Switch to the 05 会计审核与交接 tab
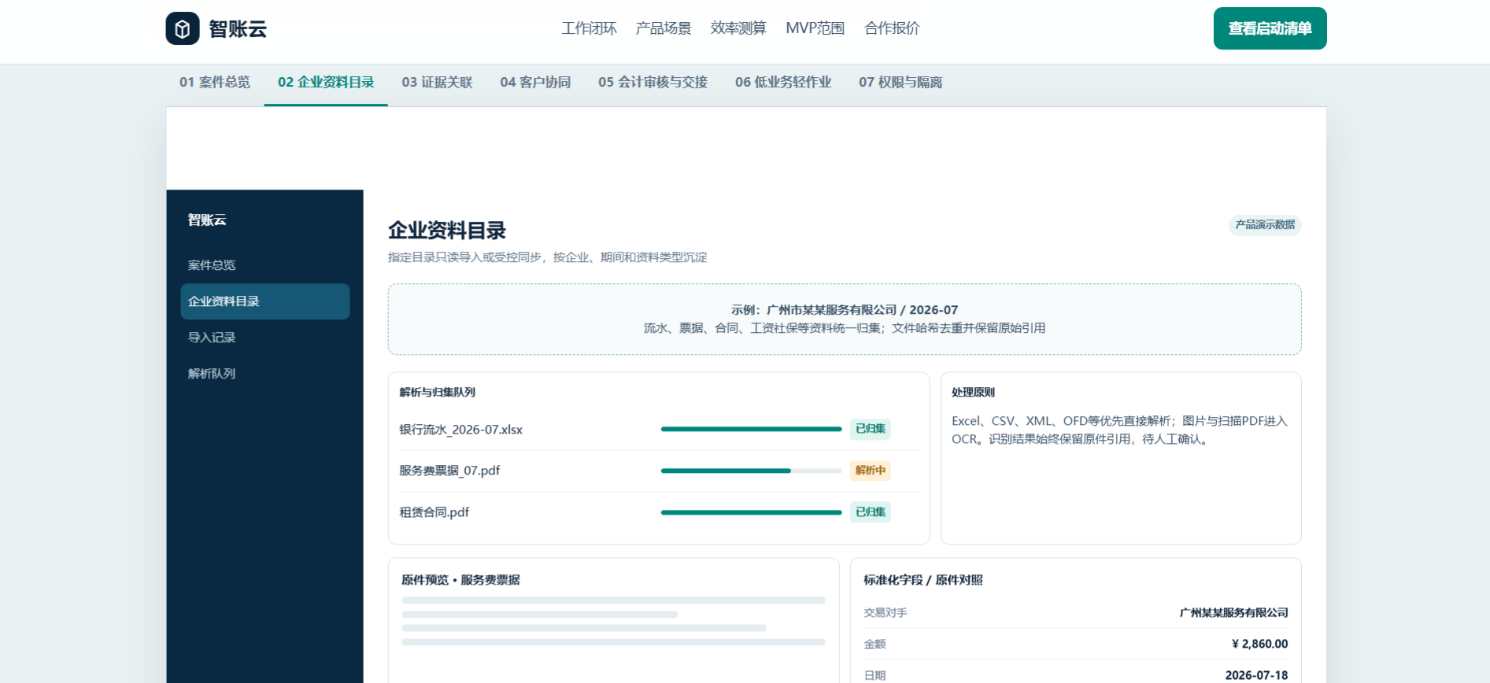 [x=653, y=83]
